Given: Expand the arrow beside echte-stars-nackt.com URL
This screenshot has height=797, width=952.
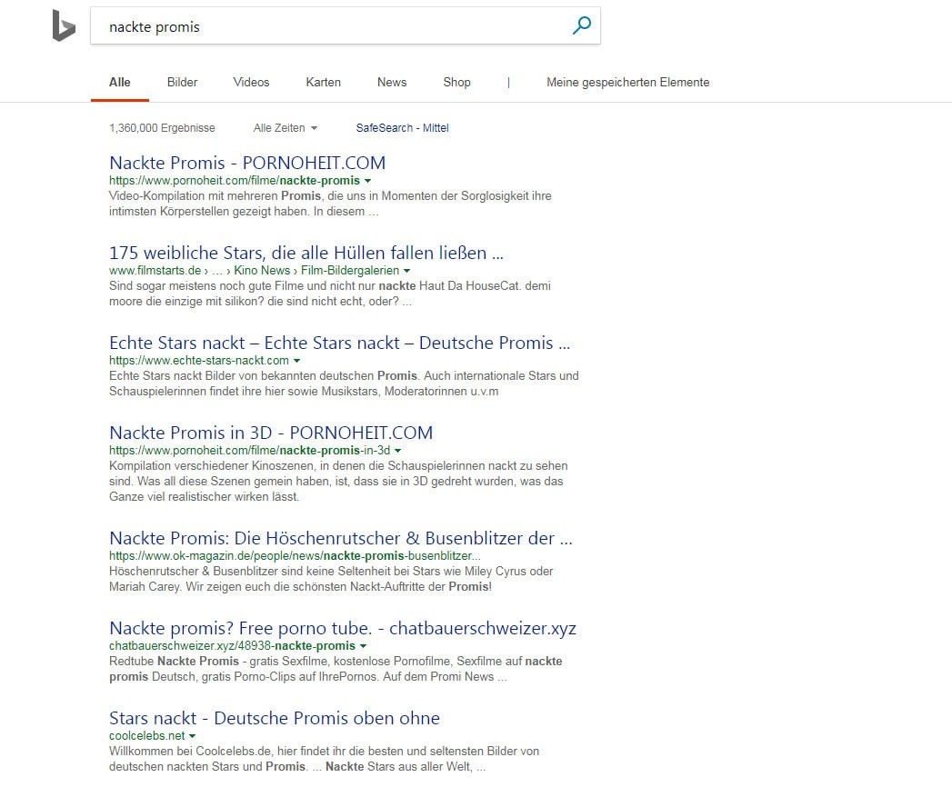Looking at the screenshot, I should coord(296,361).
